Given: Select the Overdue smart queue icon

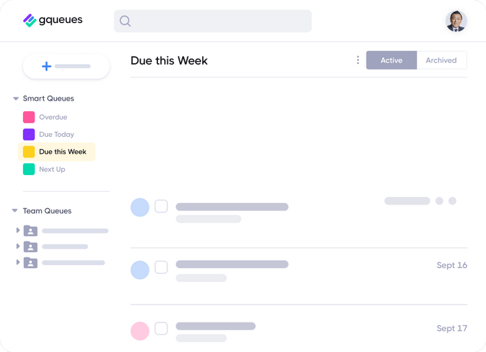Looking at the screenshot, I should coord(29,117).
